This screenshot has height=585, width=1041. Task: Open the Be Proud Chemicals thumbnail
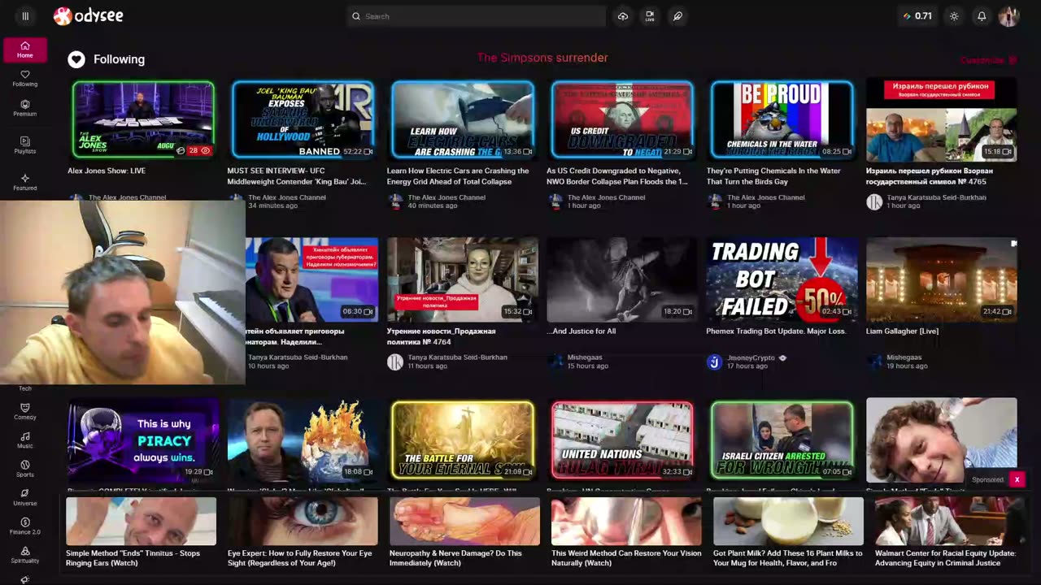click(x=782, y=119)
